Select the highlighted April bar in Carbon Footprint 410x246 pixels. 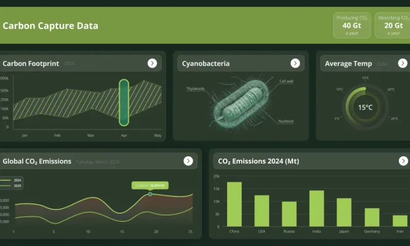(x=124, y=102)
